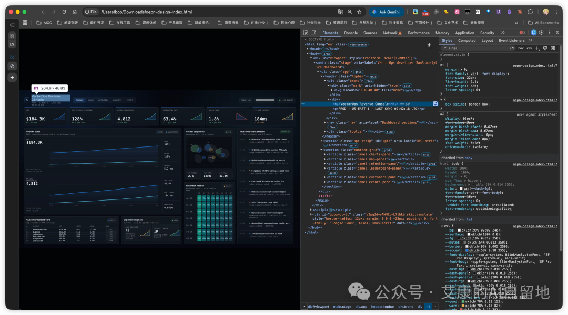Expand the svg viewBox node
This screenshot has width=568, height=315.
[x=332, y=90]
